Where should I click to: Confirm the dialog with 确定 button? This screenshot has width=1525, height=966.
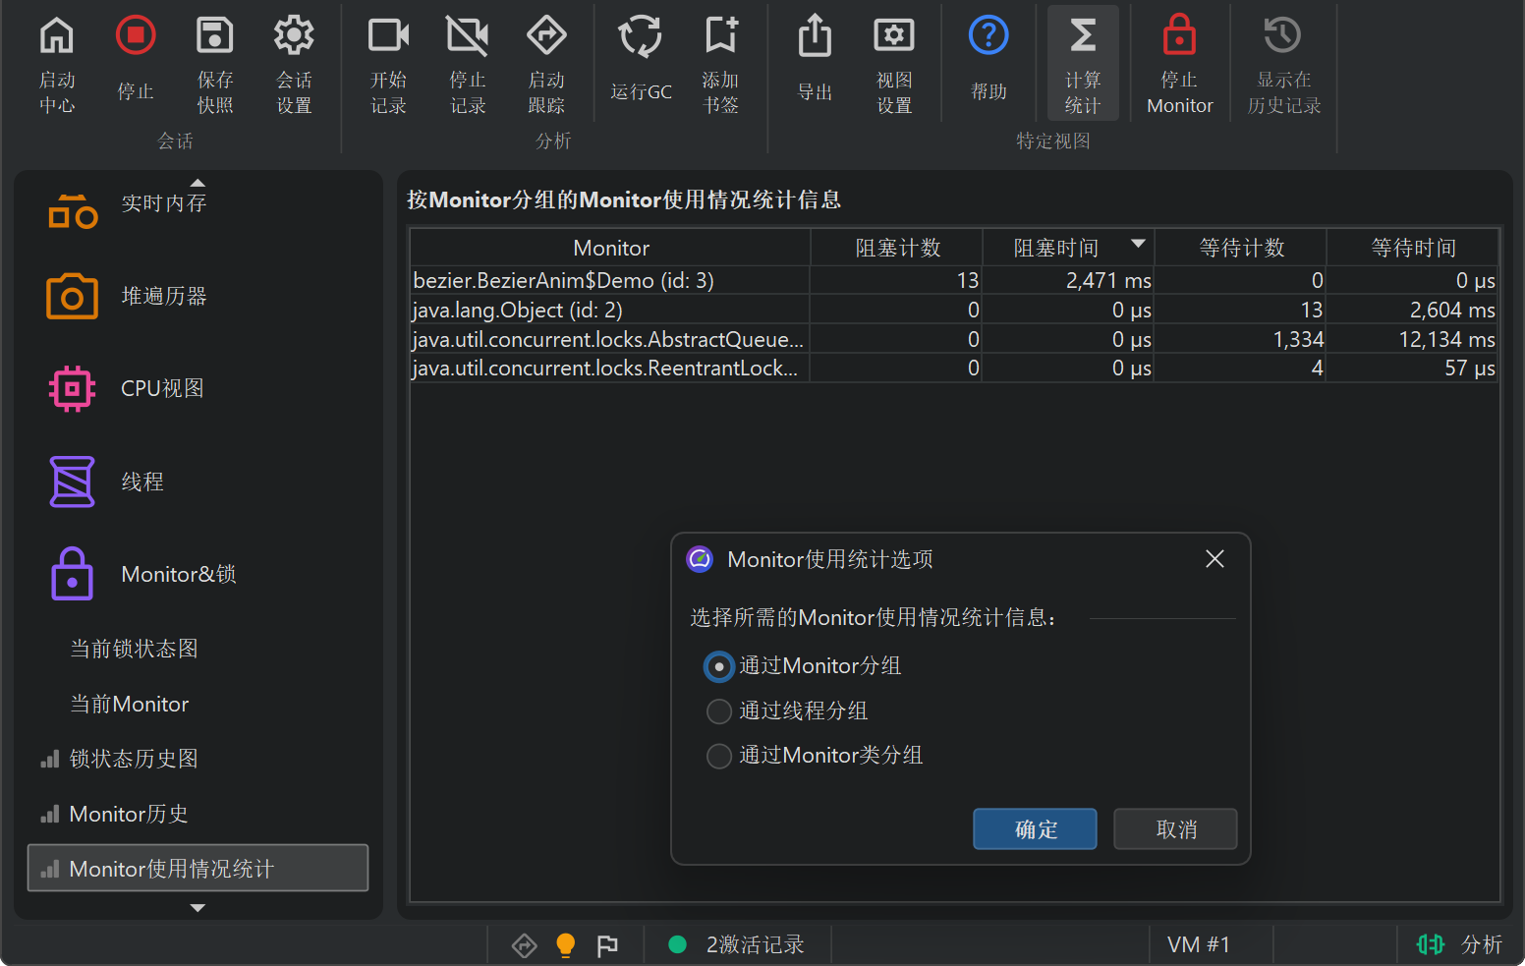[1035, 829]
